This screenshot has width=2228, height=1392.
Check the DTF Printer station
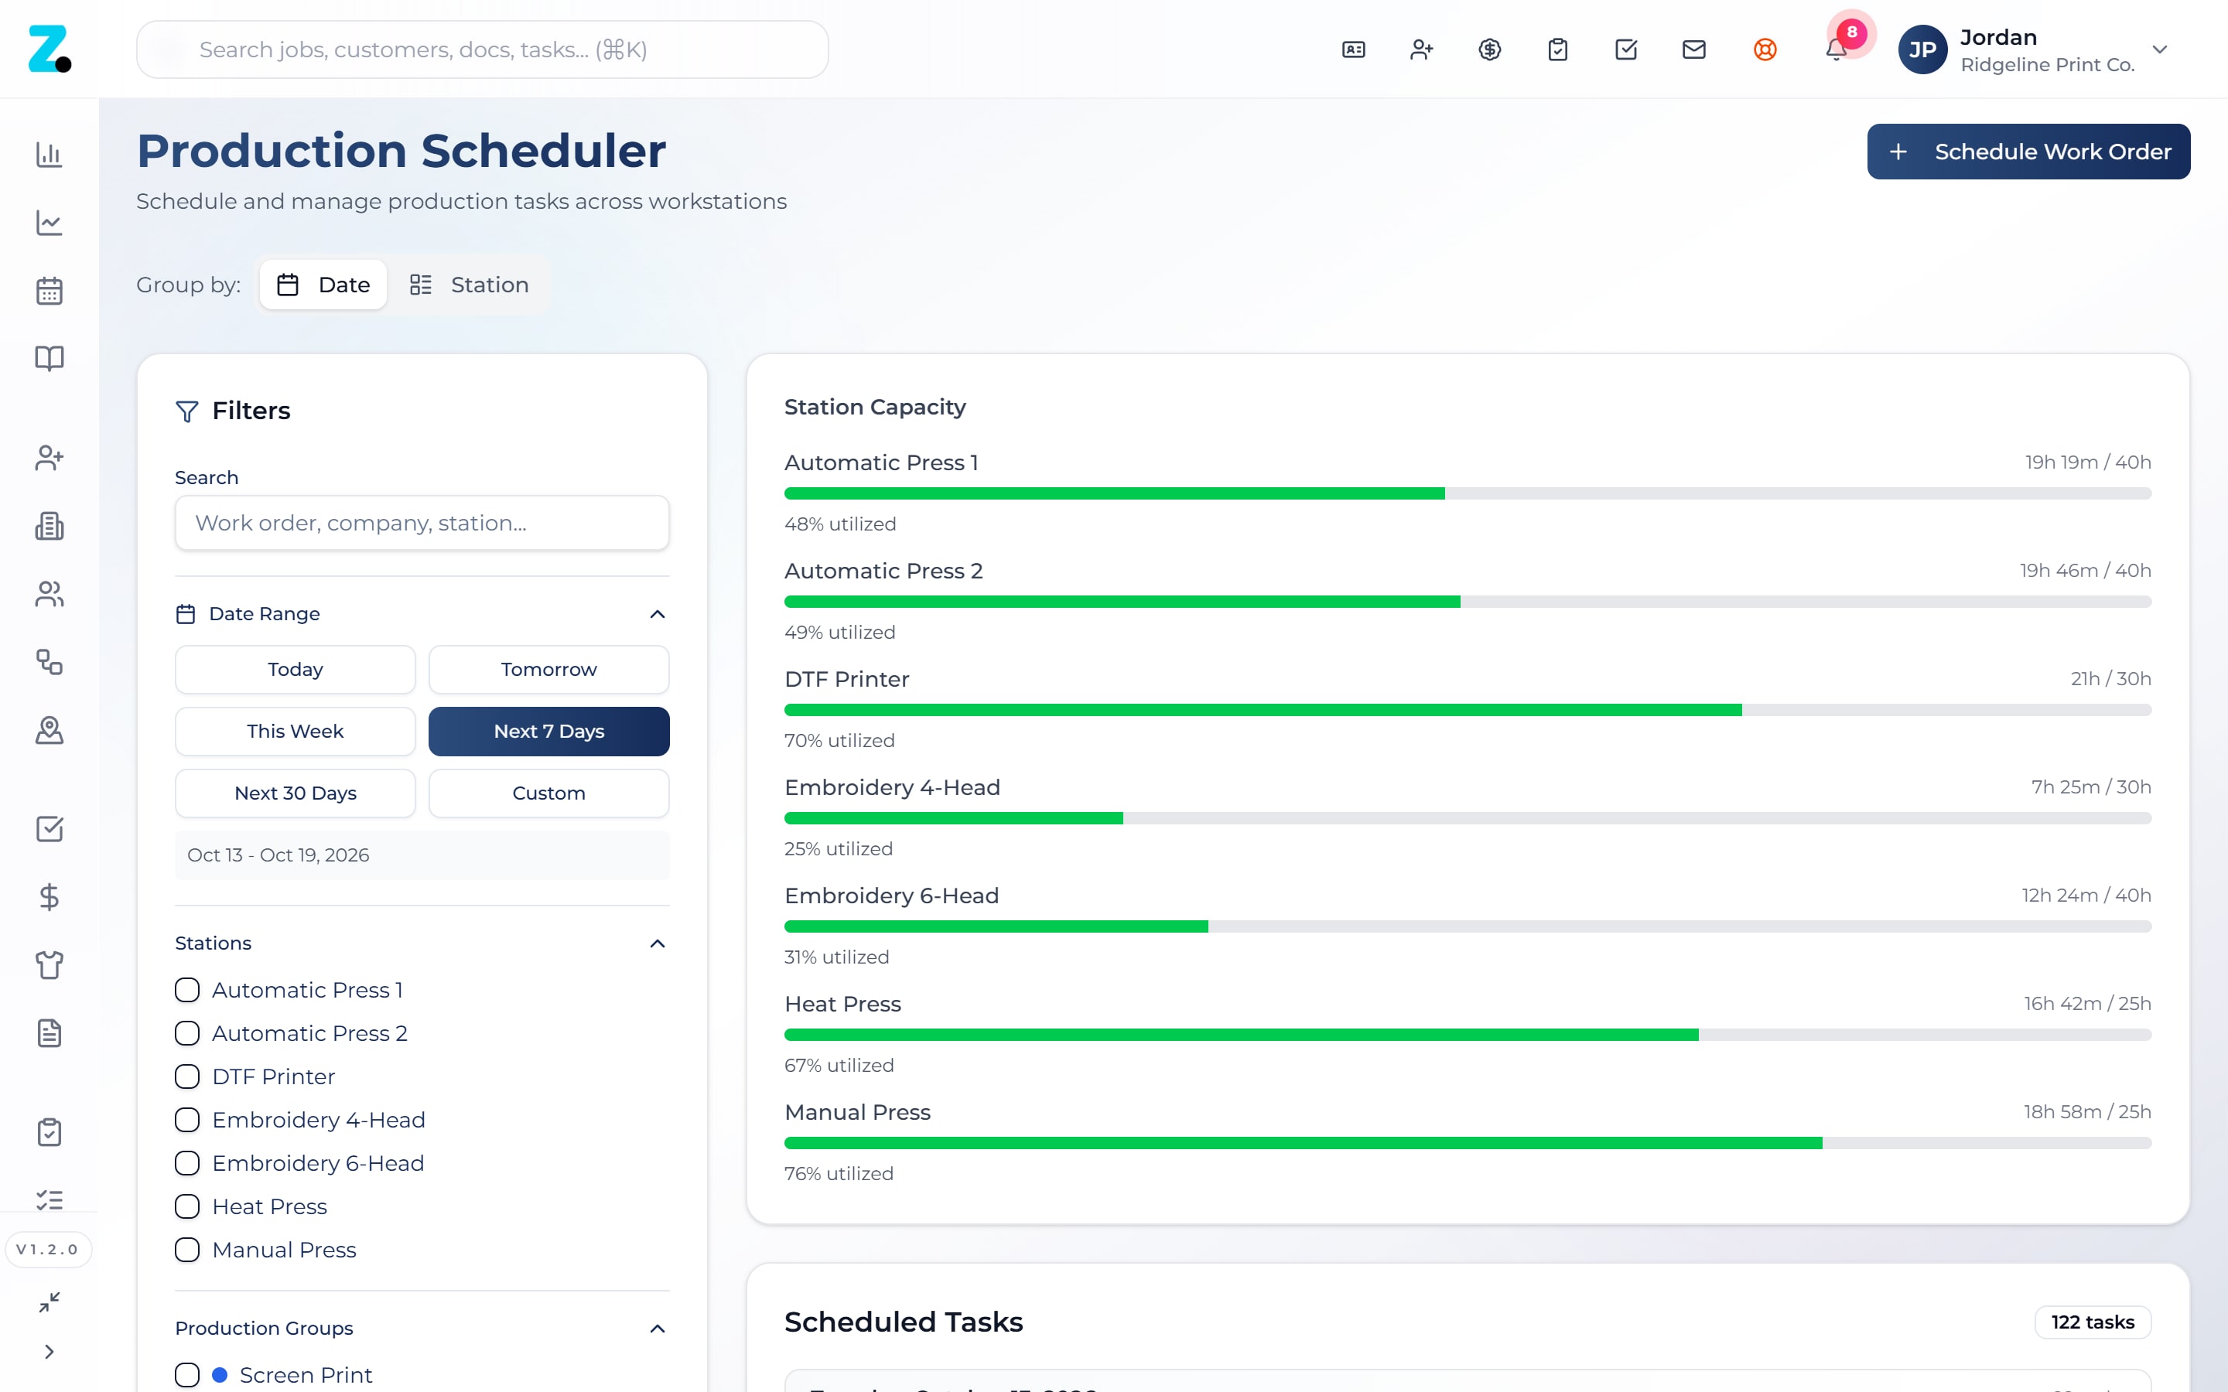pos(187,1076)
